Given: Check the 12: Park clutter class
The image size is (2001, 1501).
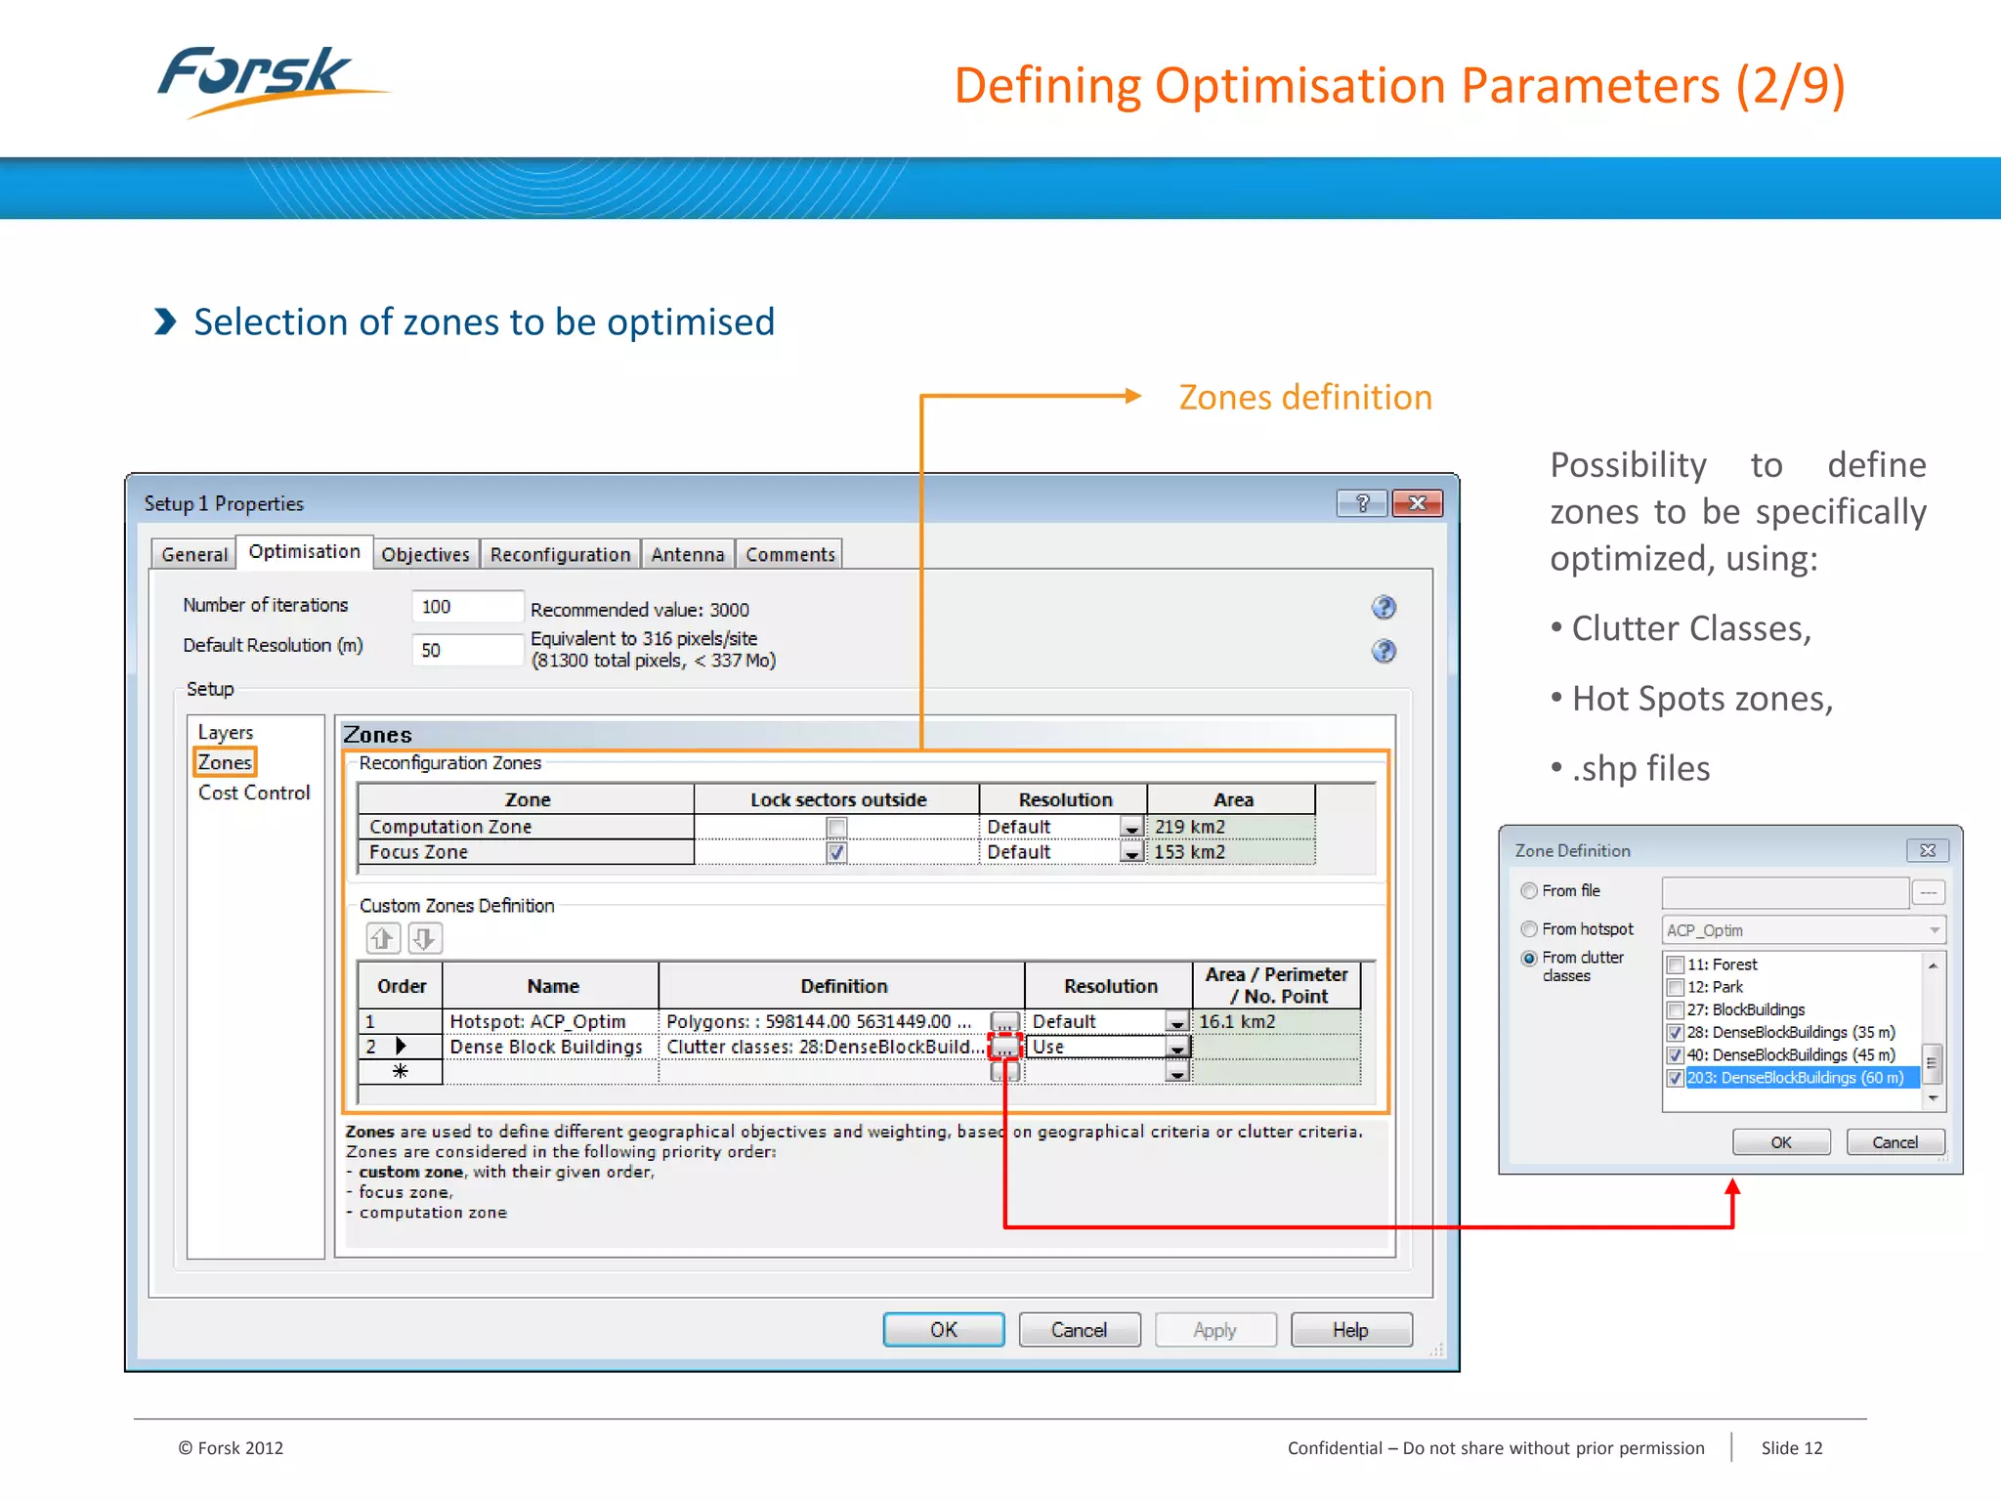Looking at the screenshot, I should (x=1676, y=988).
